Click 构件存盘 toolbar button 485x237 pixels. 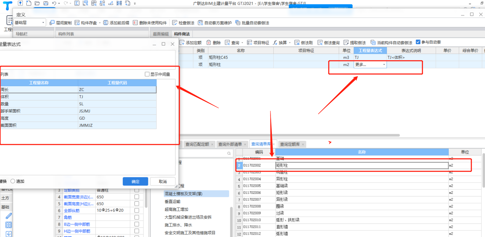(x=86, y=23)
